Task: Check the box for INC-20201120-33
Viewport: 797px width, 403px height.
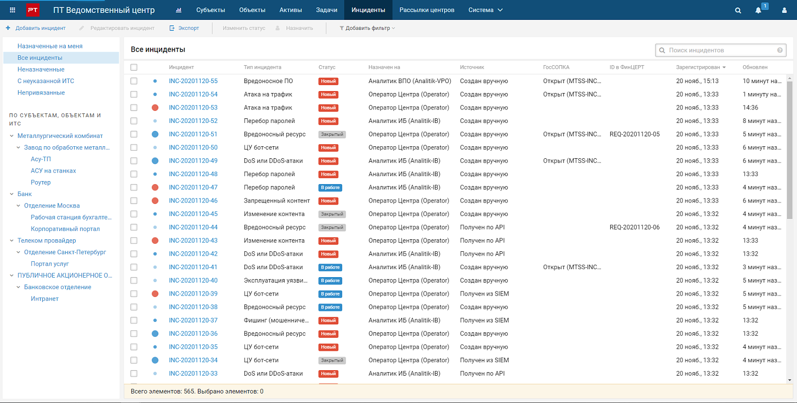Action: pos(134,374)
